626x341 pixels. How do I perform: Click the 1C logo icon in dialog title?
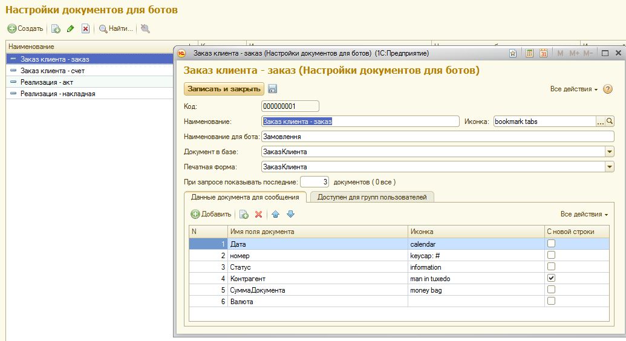point(181,53)
